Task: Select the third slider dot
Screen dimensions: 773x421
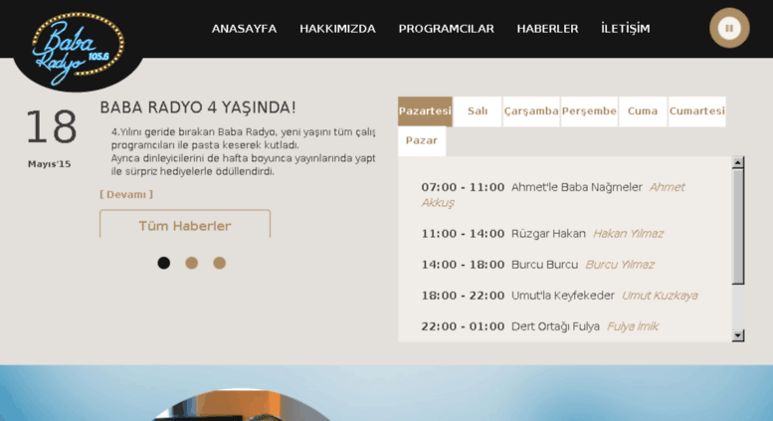Action: 220,263
